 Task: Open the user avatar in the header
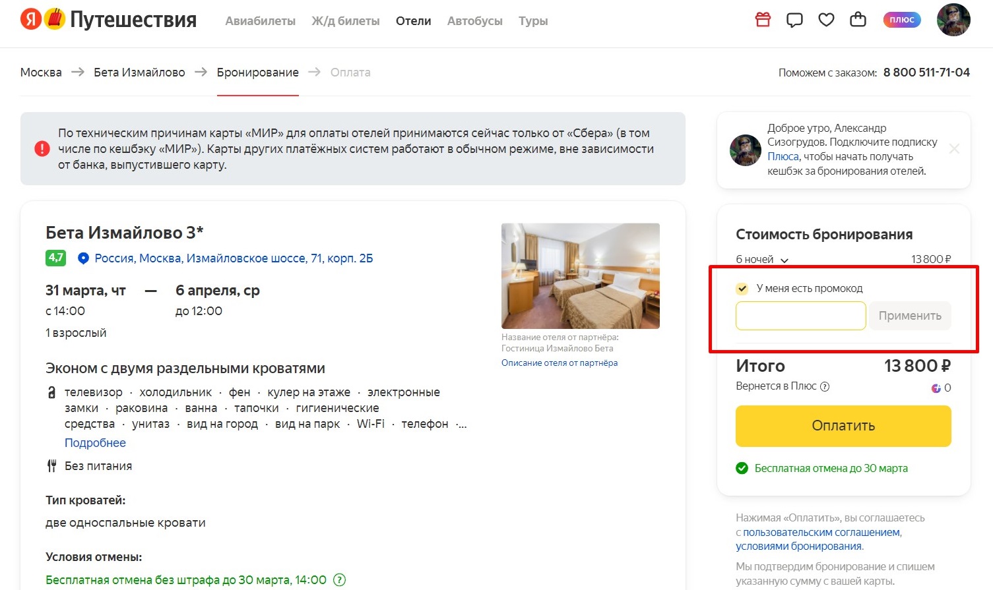[x=953, y=20]
